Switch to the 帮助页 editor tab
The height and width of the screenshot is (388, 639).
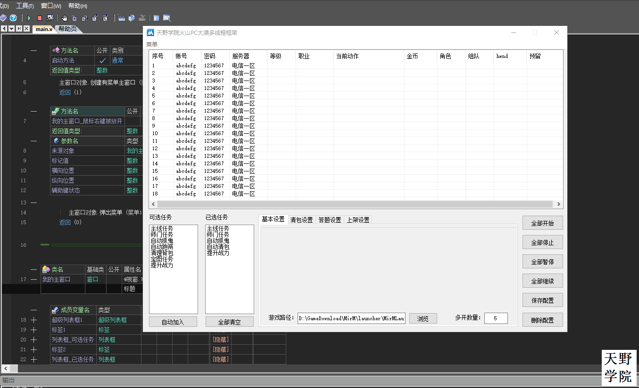click(x=67, y=29)
